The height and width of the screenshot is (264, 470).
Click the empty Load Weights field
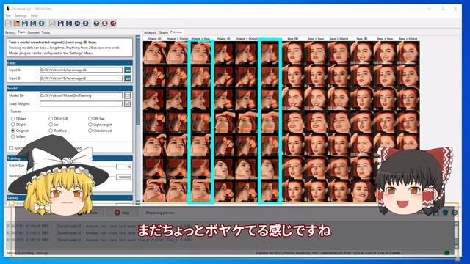(x=81, y=104)
